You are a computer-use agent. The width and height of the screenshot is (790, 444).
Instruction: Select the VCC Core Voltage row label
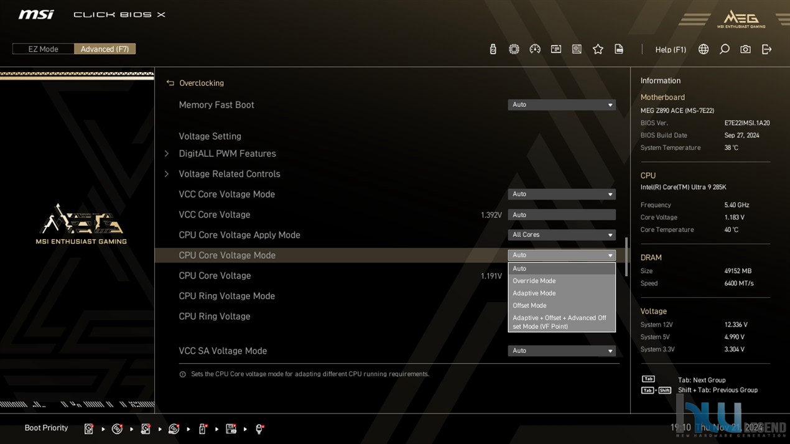pyautogui.click(x=215, y=215)
